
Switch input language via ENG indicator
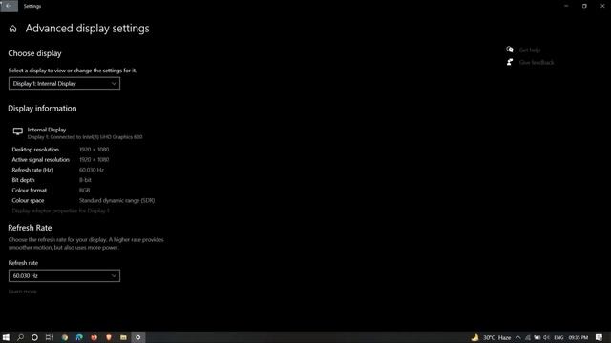point(558,337)
